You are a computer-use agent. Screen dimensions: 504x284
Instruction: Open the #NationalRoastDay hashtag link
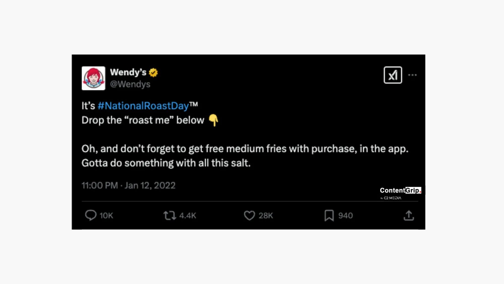144,106
